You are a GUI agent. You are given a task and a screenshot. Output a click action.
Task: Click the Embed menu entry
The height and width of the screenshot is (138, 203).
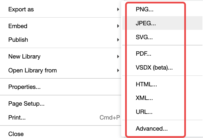click(x=18, y=26)
